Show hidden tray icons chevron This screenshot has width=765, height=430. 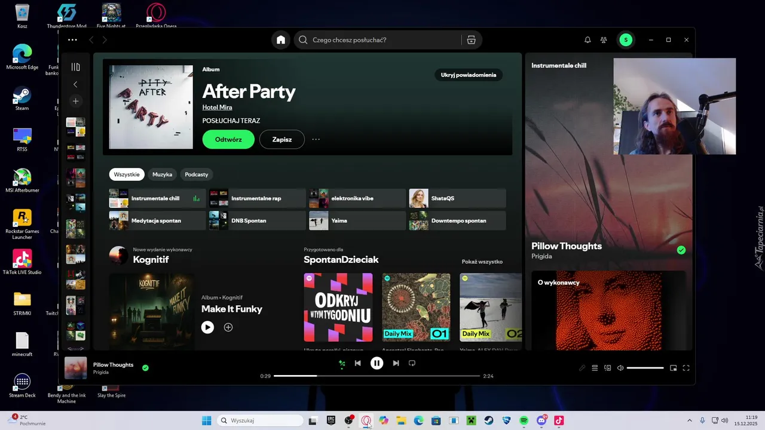(x=689, y=420)
